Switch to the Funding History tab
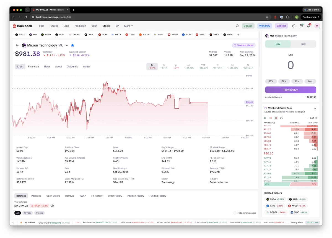Screen dimensions: 332x238 tap(158, 196)
